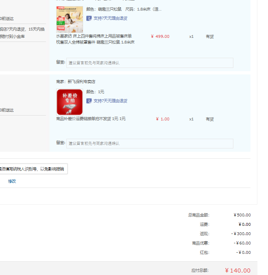Click the 应付总额 ¥140.00 amount
268x275 pixels.
tap(237, 271)
